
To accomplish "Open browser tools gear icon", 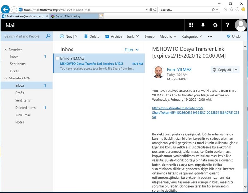I will [x=237, y=9].
